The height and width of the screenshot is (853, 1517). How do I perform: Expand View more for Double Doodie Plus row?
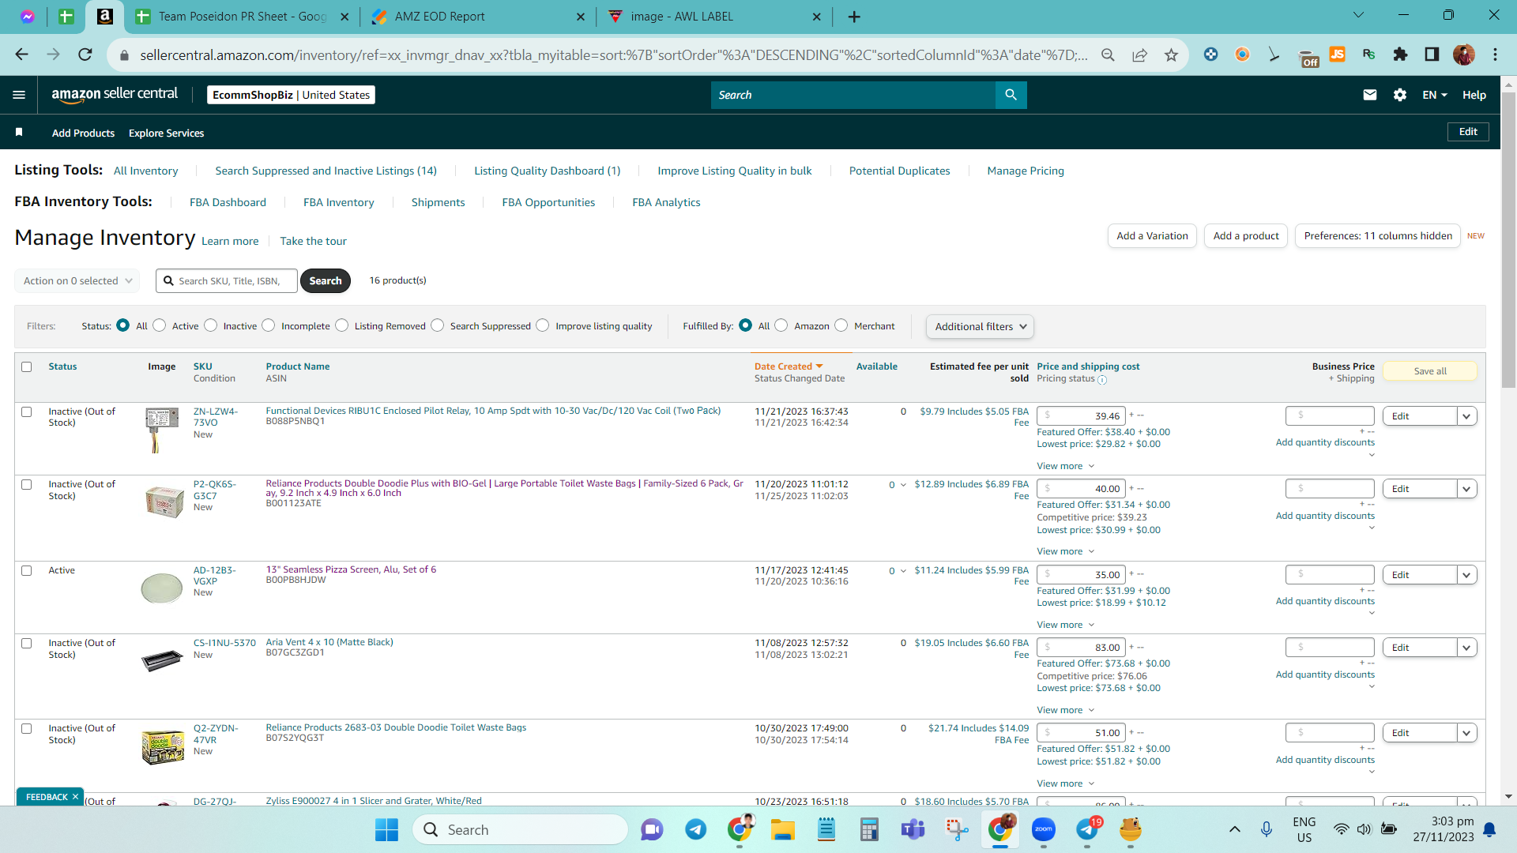point(1065,551)
